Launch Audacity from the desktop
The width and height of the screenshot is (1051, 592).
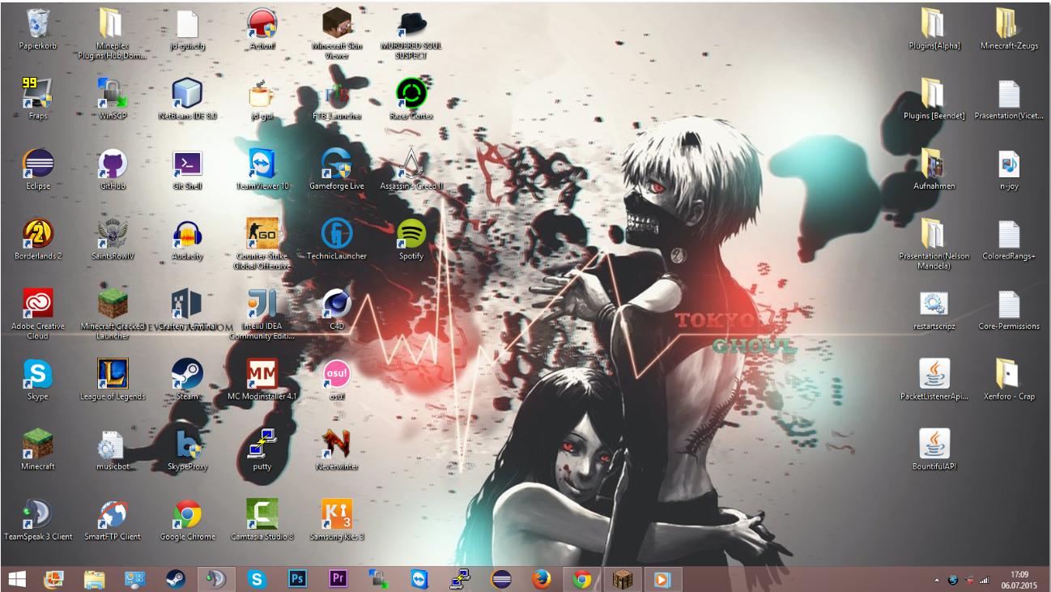click(x=187, y=240)
